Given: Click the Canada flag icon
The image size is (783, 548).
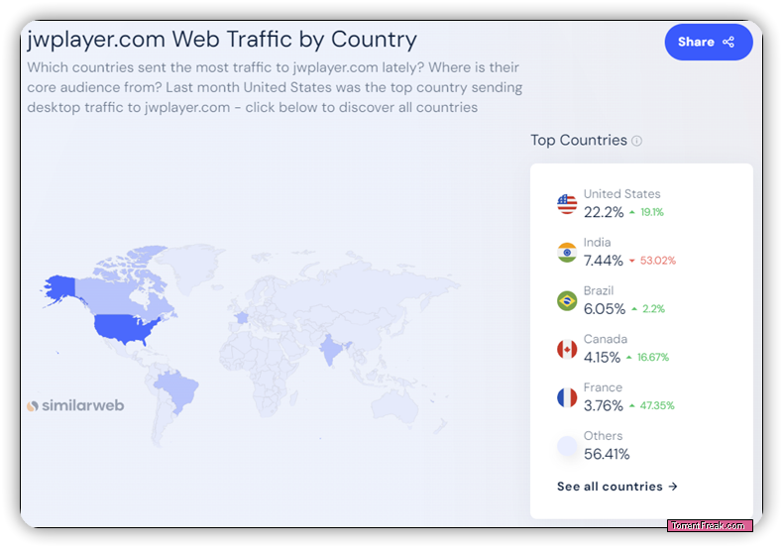Looking at the screenshot, I should coord(567,349).
